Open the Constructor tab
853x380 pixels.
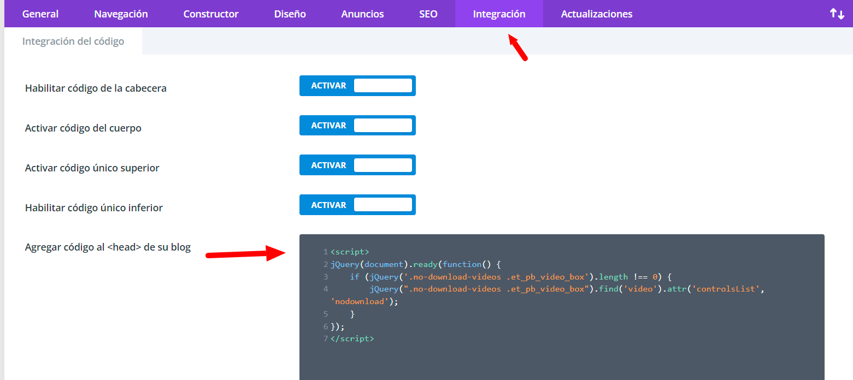click(211, 14)
